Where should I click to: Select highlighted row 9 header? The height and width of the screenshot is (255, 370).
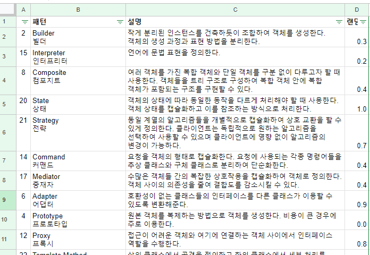8,200
